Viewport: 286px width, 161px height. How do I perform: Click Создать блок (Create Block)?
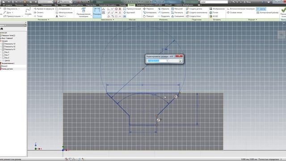pos(193,16)
